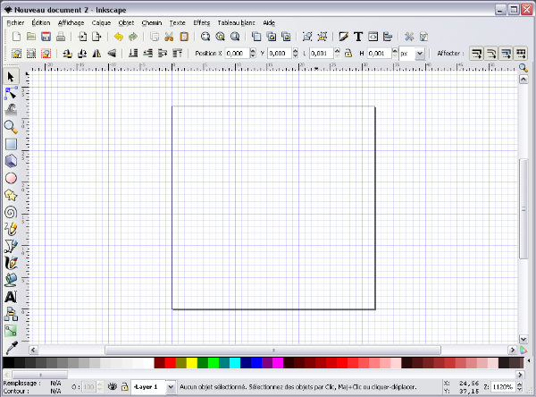
Task: Open a file with folder icon
Action: [31, 37]
